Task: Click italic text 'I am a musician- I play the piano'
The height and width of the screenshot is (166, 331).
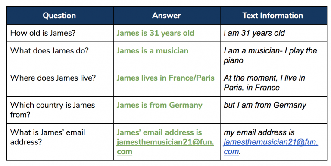Action: (x=270, y=56)
